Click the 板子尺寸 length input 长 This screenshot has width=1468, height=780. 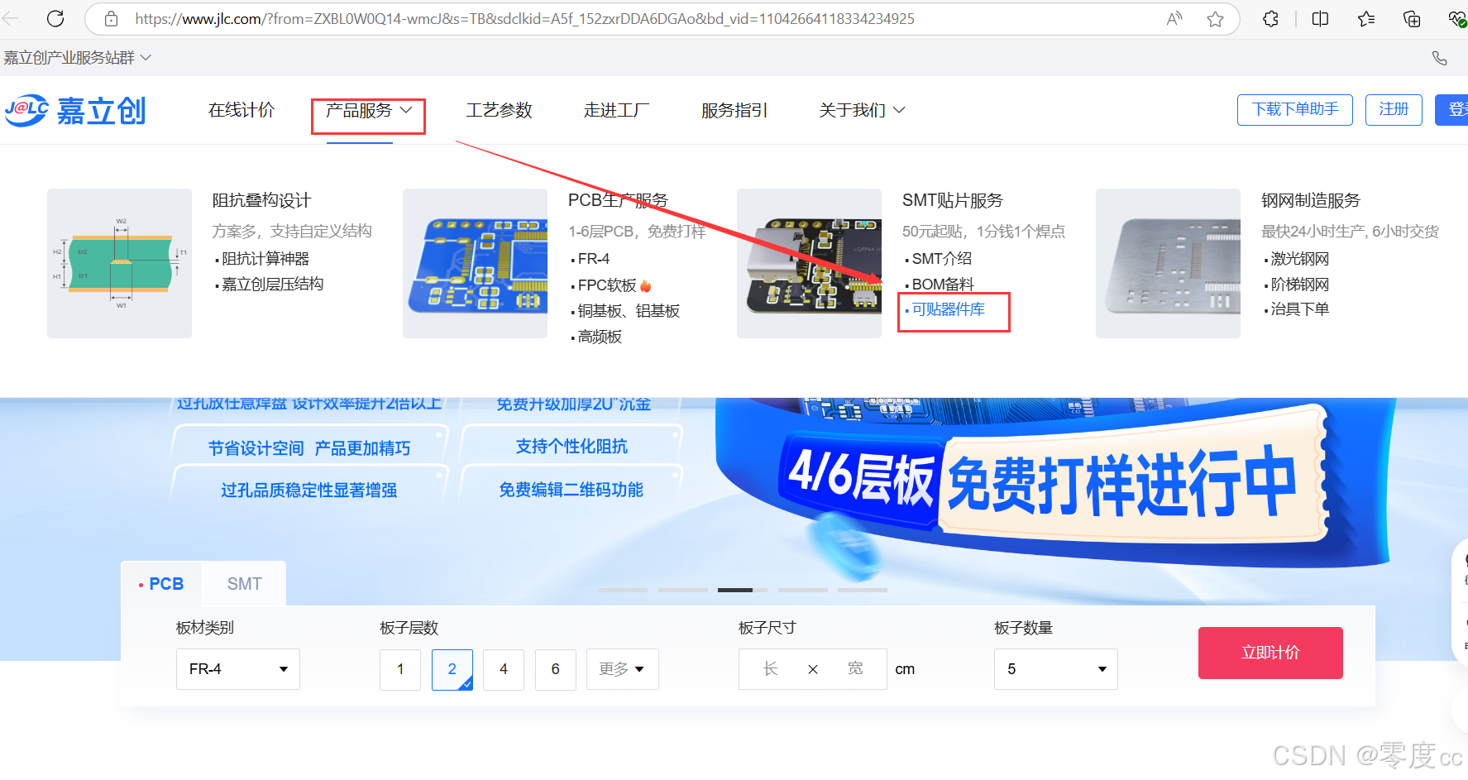770,669
